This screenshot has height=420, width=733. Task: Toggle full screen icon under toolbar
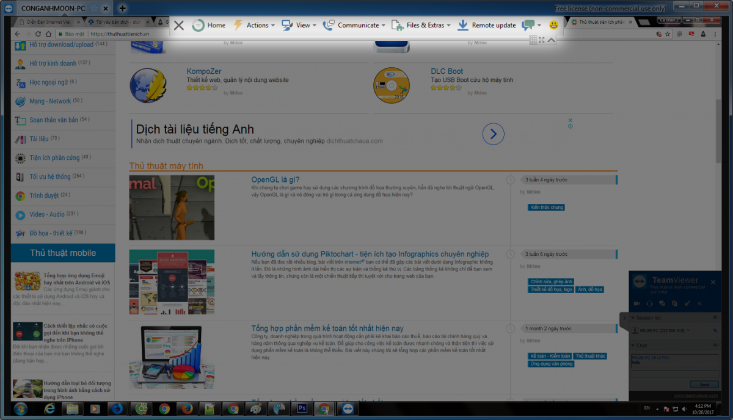click(x=542, y=40)
